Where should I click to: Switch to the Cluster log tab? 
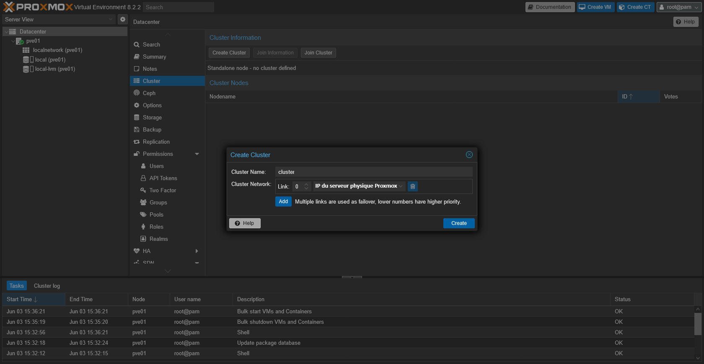pyautogui.click(x=47, y=286)
